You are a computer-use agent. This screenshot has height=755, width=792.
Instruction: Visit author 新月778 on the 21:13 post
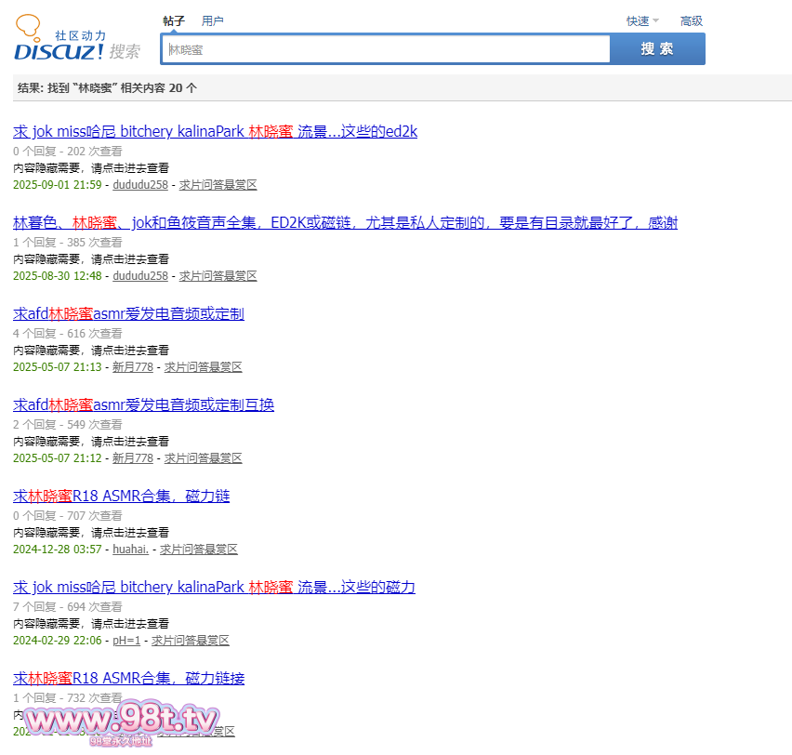pyautogui.click(x=133, y=367)
